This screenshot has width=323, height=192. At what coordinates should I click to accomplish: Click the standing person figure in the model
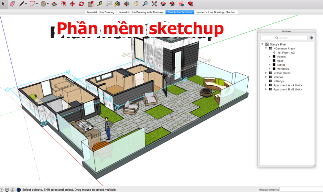108,129
